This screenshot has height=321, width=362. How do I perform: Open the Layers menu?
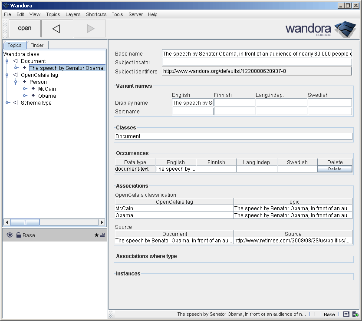[x=73, y=14]
